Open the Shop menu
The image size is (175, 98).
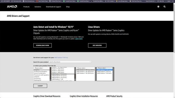(x=68, y=7)
